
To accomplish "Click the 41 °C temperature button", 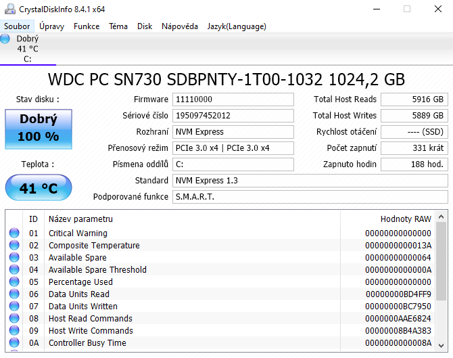I will pyautogui.click(x=38, y=188).
